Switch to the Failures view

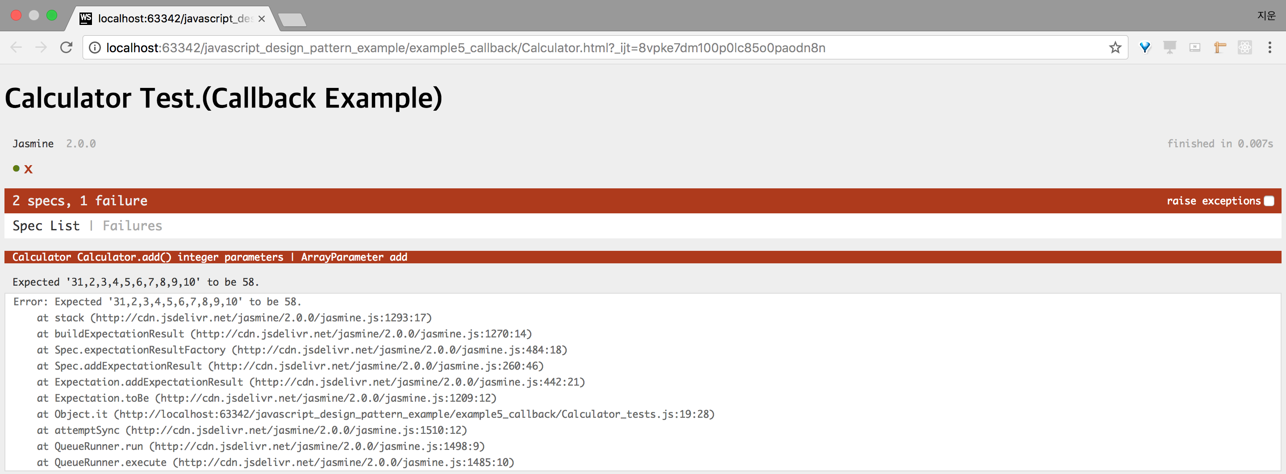tap(132, 225)
